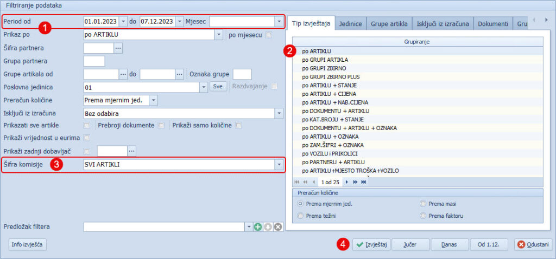Expand 'Isključi iz izračuna' combo box
This screenshot has height=259, width=556.
tap(279, 113)
